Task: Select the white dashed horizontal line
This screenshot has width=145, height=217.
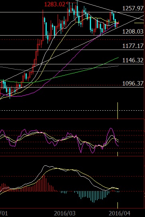Action: 72,111
